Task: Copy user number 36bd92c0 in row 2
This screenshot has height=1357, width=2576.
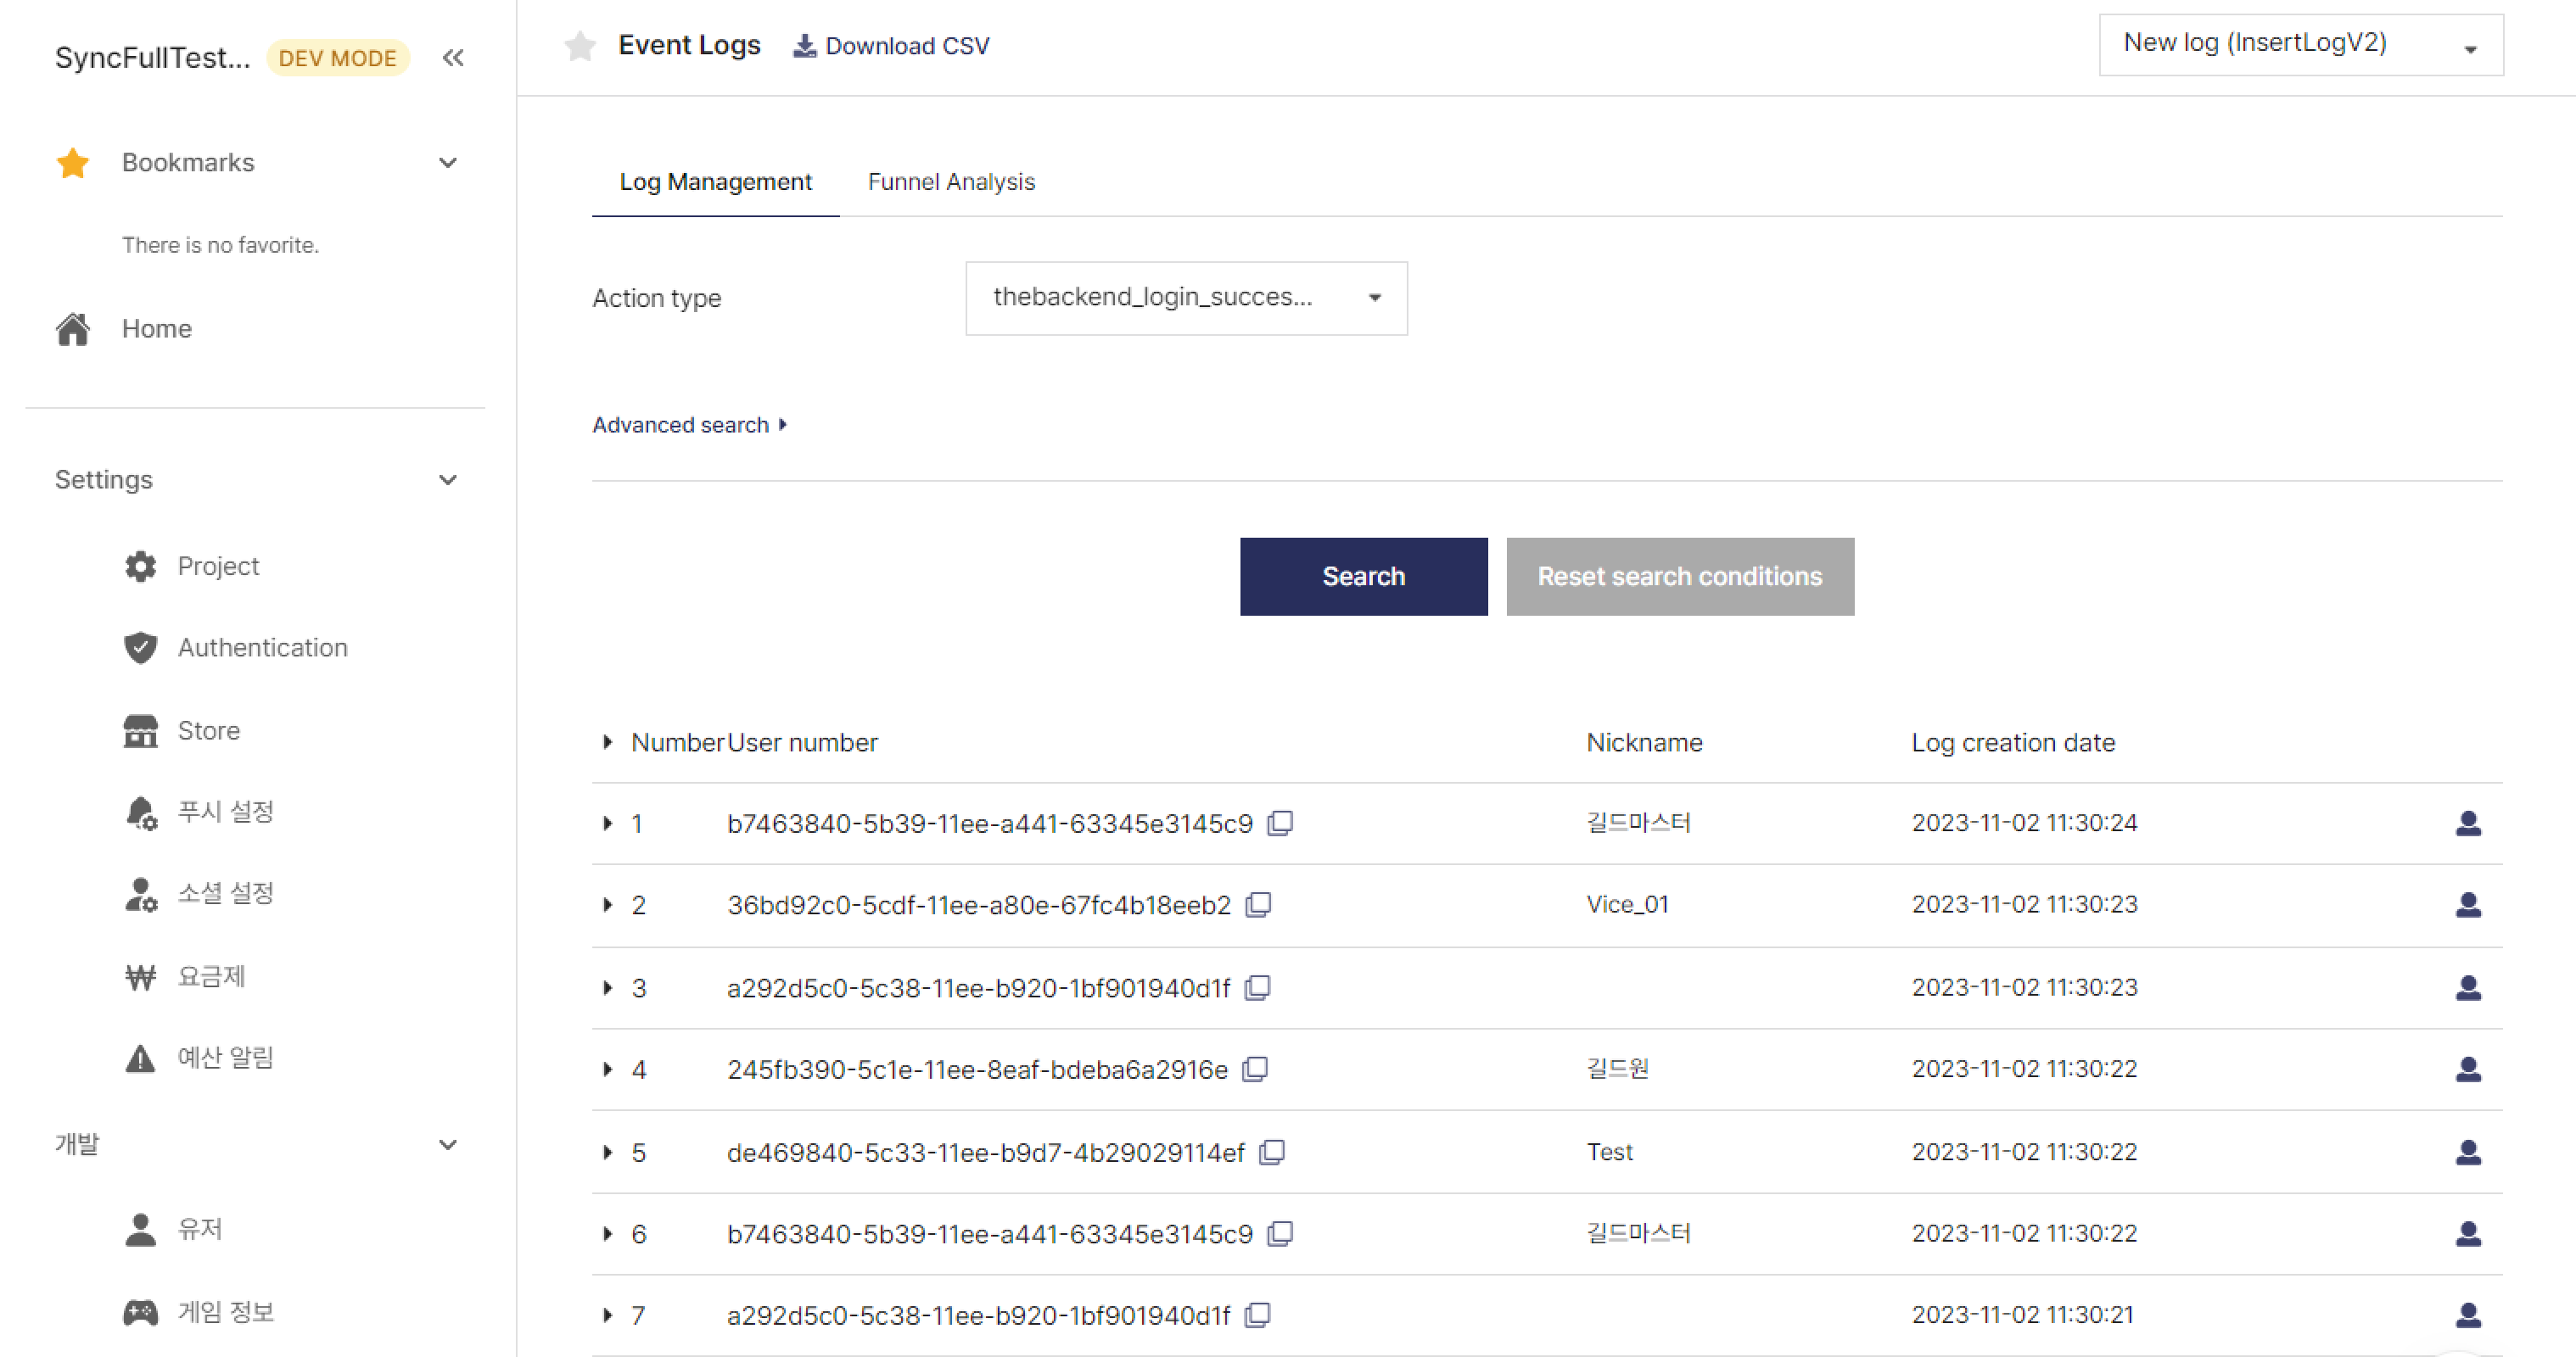Action: click(1258, 904)
